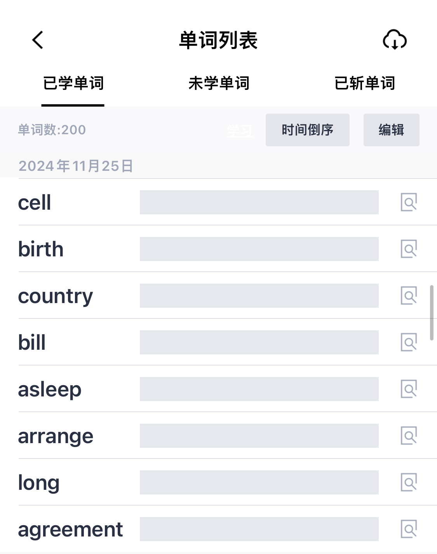Open lookup icon for the word long
The height and width of the screenshot is (554, 437).
pos(409,482)
